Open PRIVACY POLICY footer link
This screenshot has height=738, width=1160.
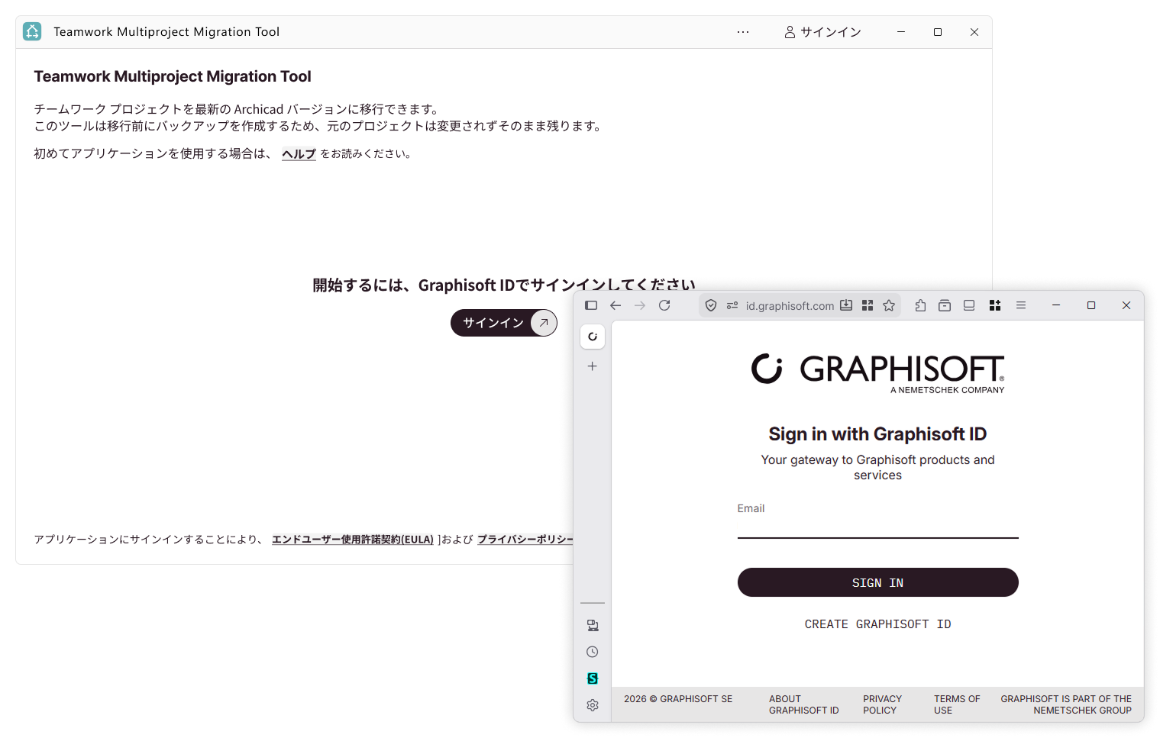[883, 704]
